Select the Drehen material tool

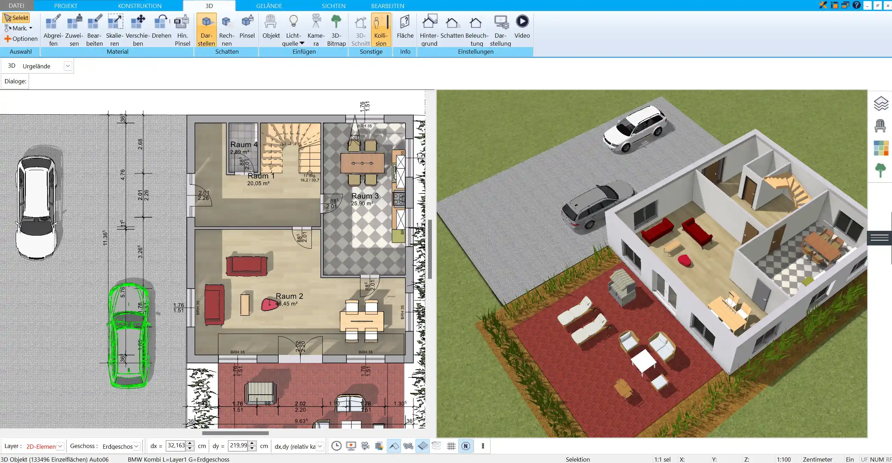tap(162, 26)
